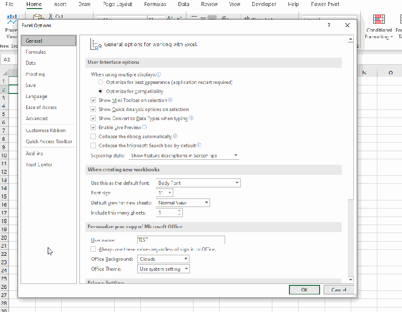Click the User name field containing TEST
This screenshot has width=402, height=312.
tap(181, 240)
